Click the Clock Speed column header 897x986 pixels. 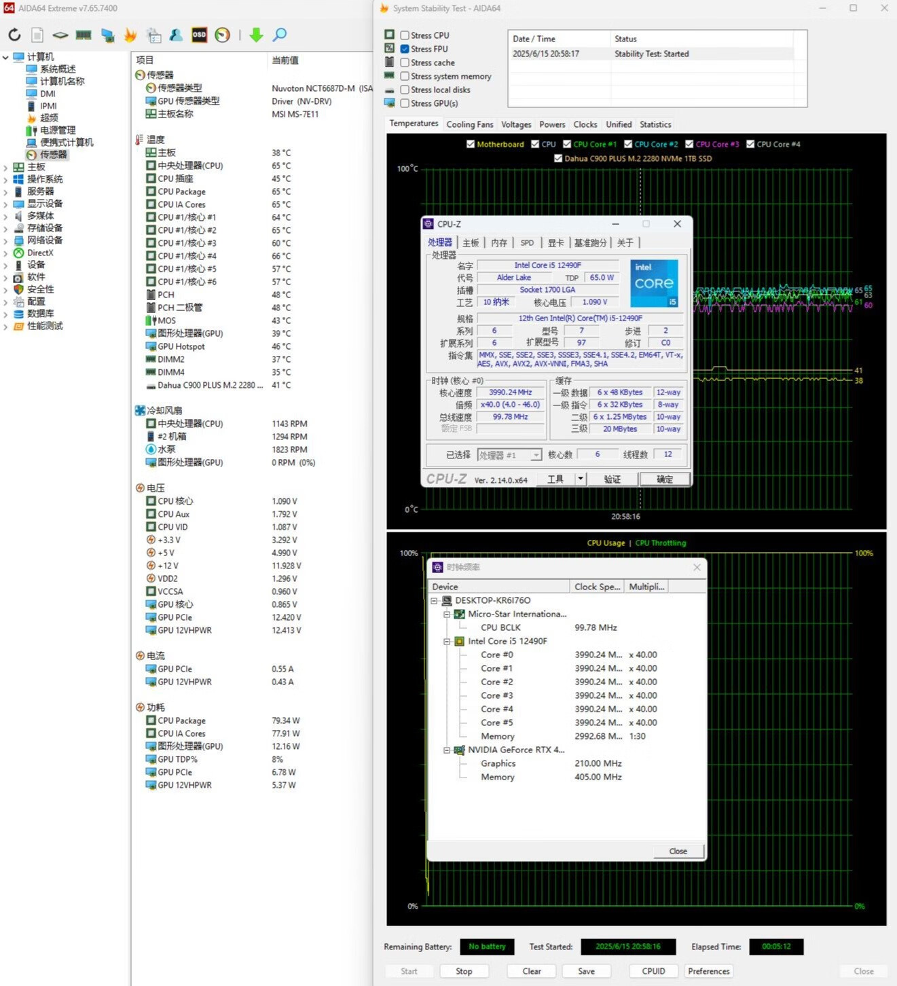(597, 587)
